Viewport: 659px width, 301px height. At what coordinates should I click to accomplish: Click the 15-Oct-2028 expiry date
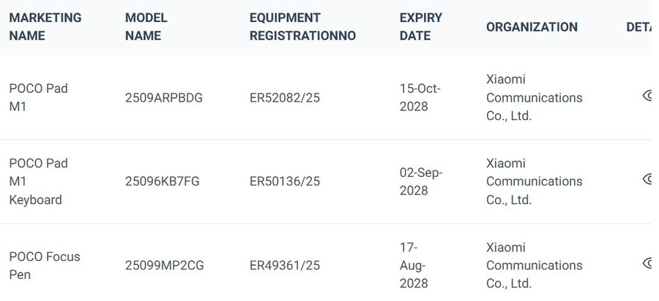(420, 97)
